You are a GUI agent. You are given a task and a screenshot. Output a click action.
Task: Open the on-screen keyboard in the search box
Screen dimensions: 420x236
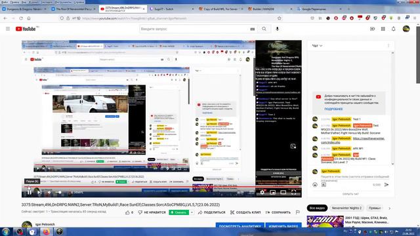pos(252,29)
